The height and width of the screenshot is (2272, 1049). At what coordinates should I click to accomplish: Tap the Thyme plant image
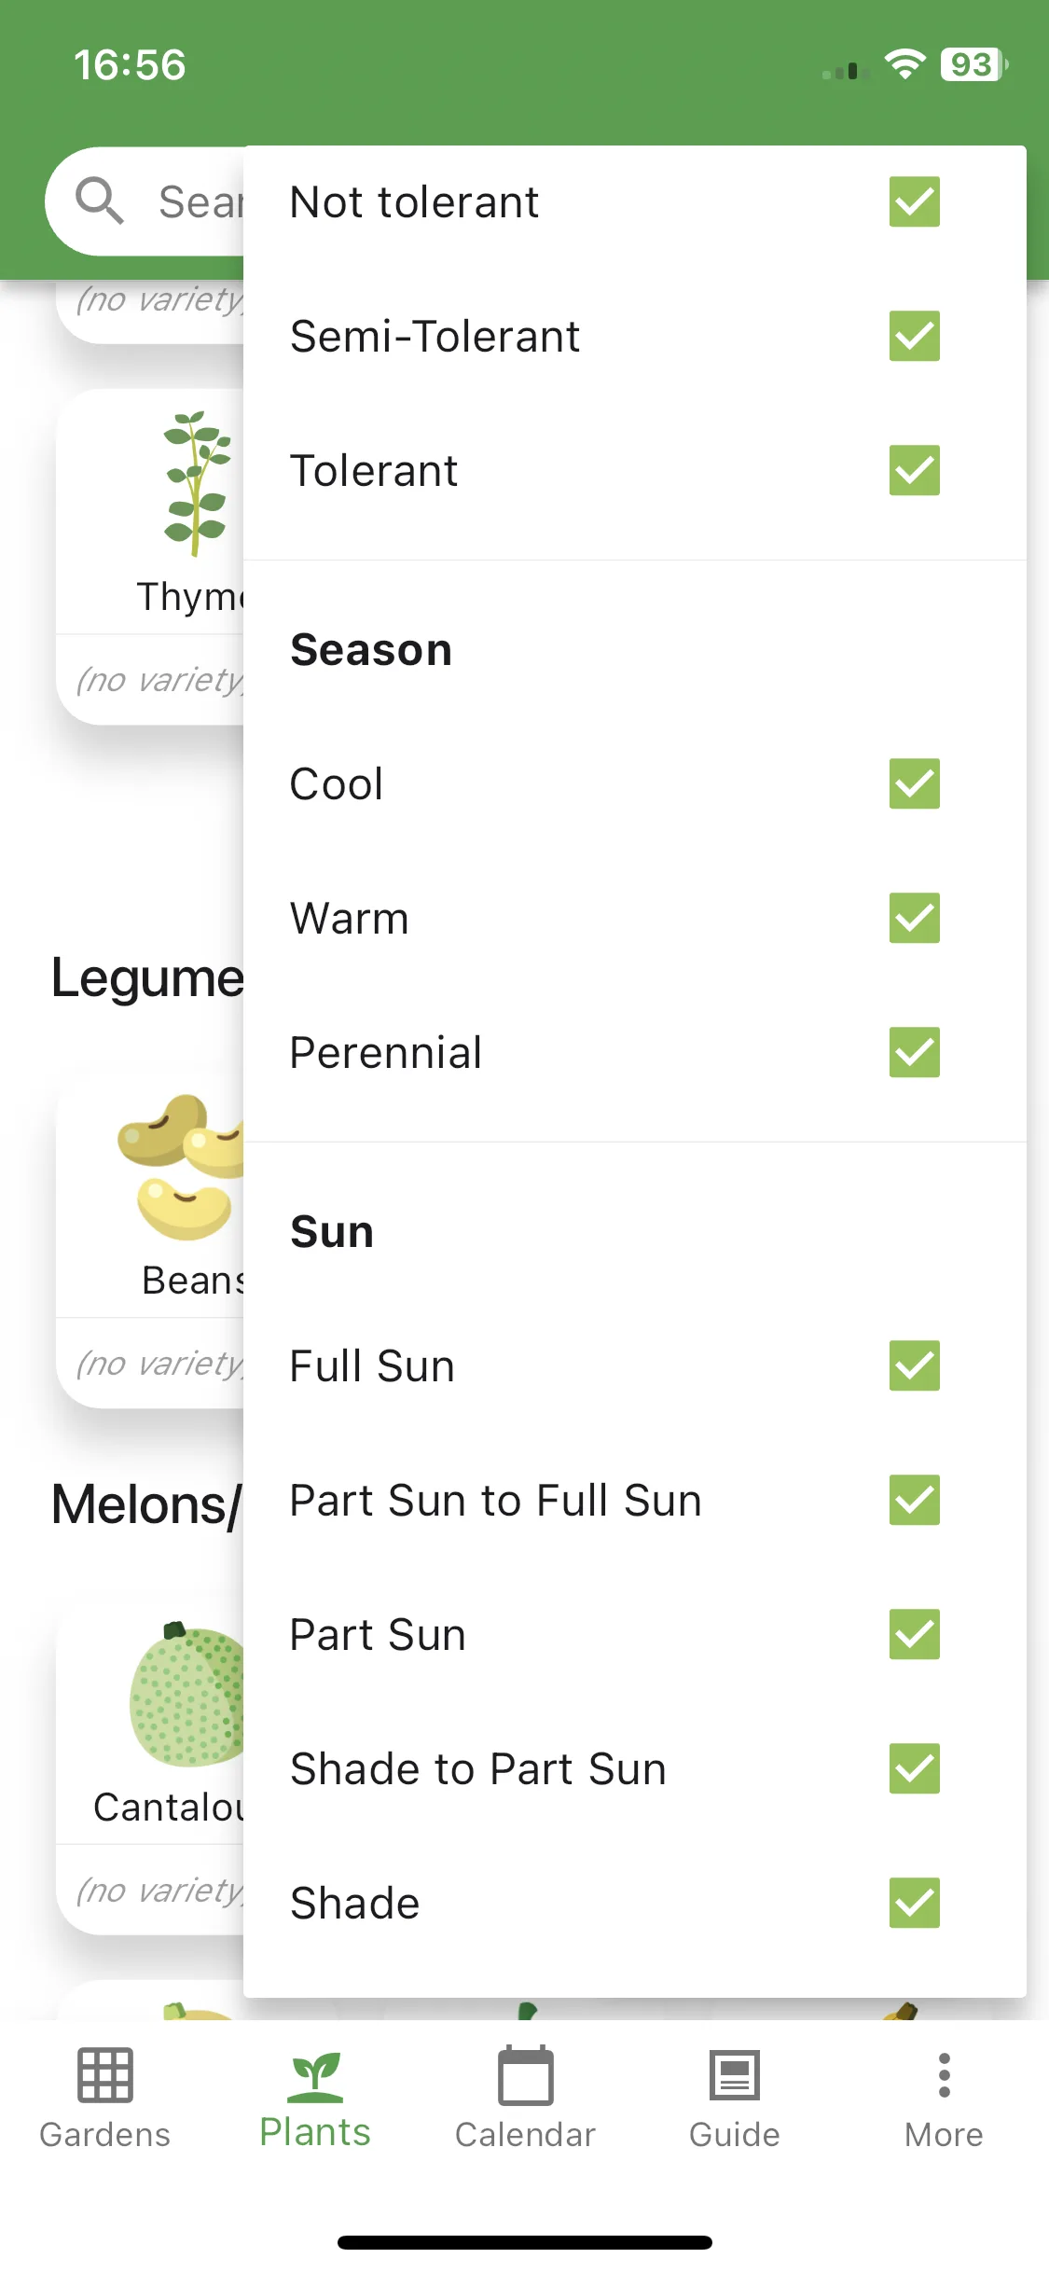point(197,483)
